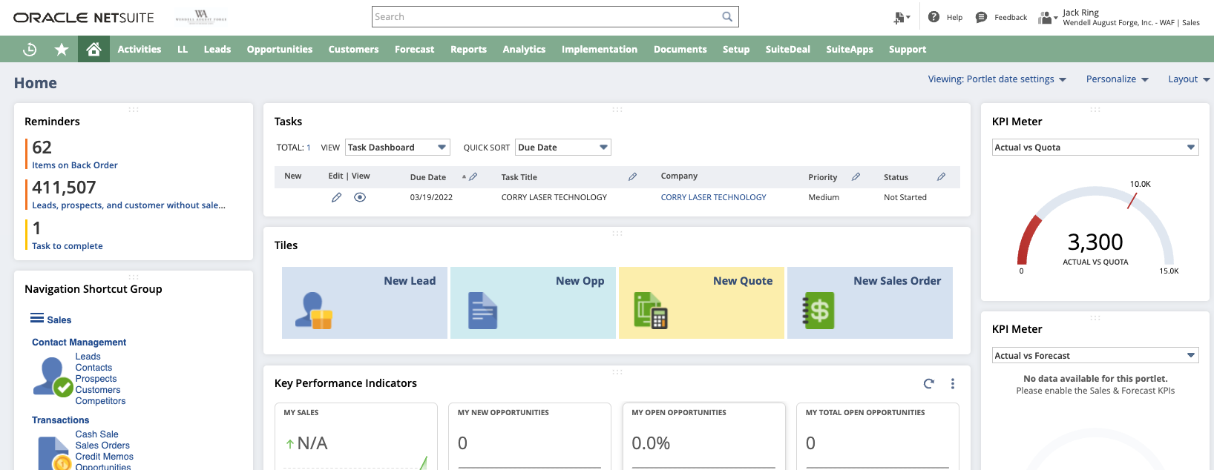
Task: Open the Cash Sale shortcut link
Action: [96, 434]
